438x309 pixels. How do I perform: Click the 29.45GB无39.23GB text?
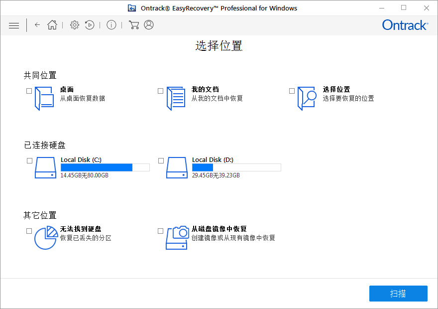216,175
